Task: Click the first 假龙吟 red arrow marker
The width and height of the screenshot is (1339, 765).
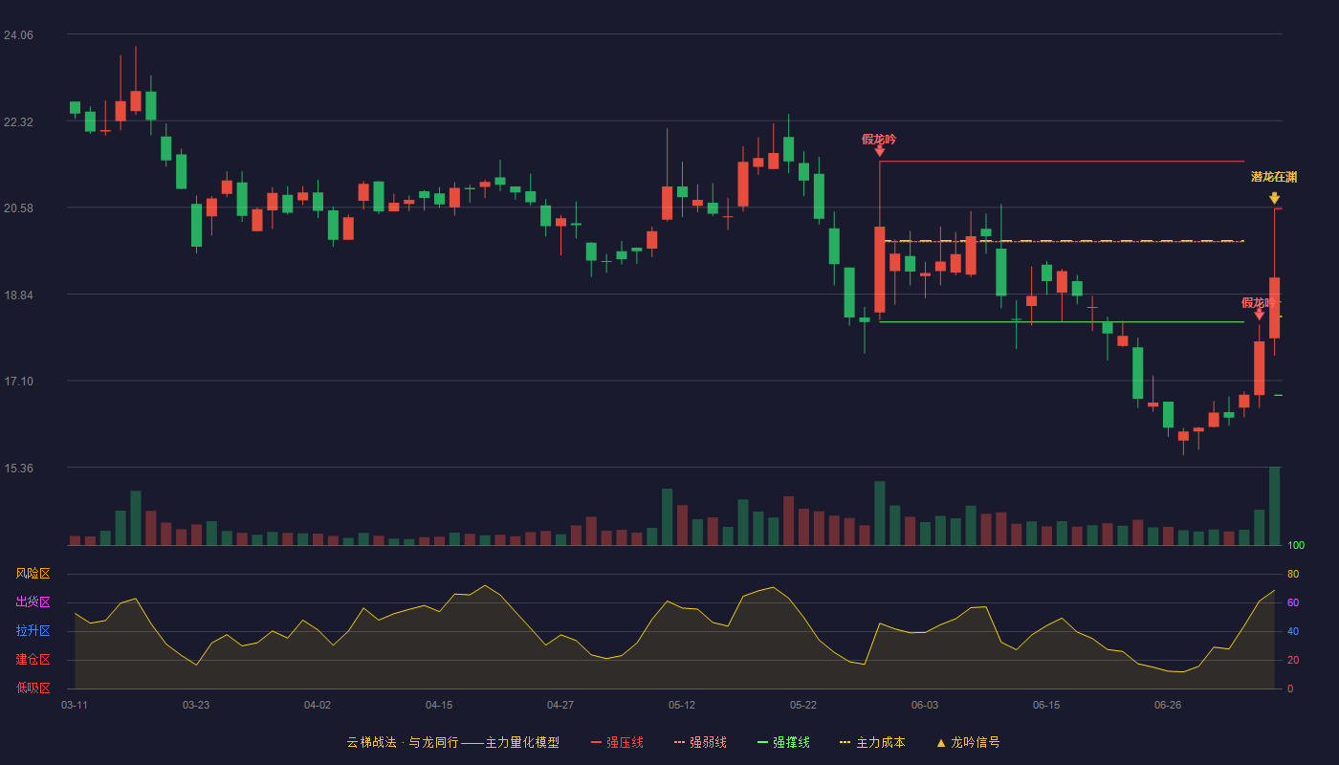Action: pos(879,151)
